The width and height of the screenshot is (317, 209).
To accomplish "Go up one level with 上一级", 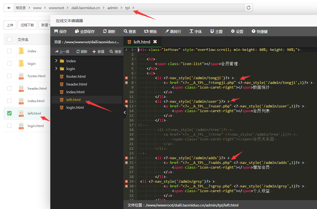I will [x=62, y=52].
